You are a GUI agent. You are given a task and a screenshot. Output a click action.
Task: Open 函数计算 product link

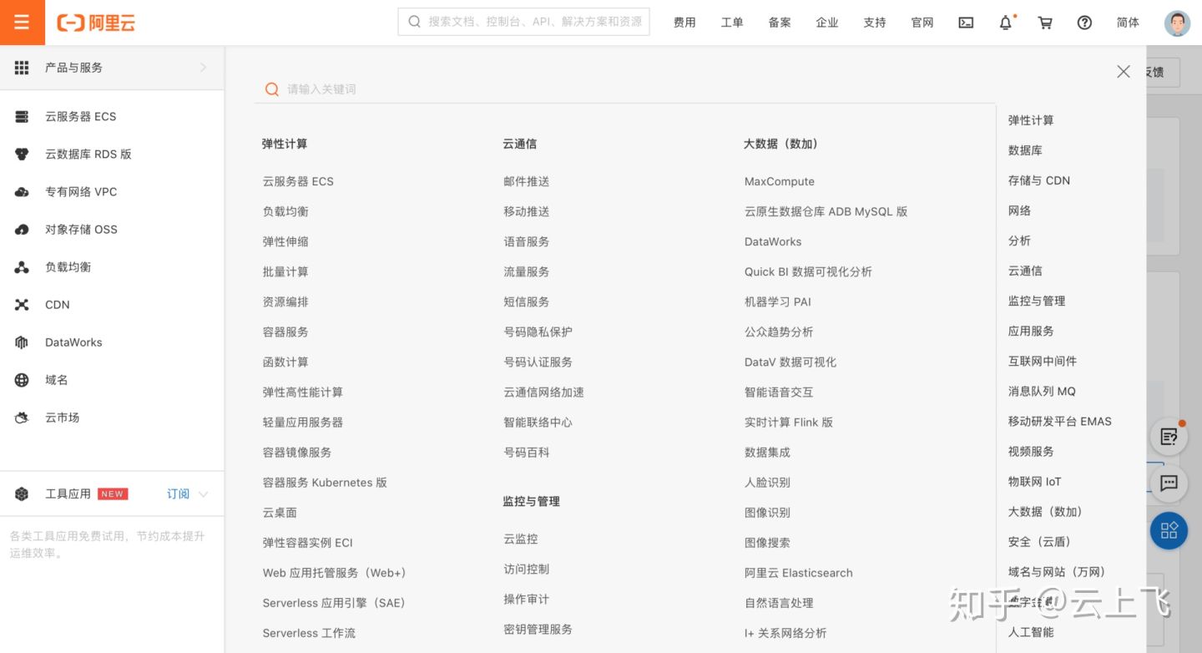click(285, 362)
